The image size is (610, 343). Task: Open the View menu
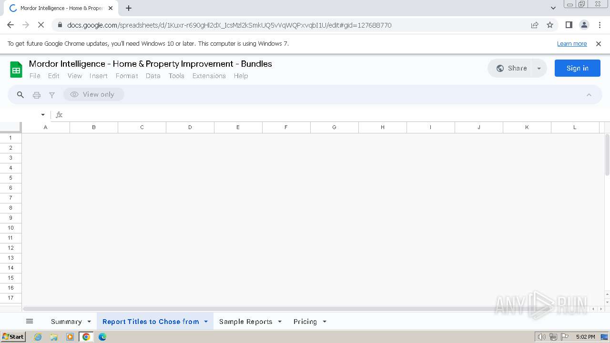75,76
